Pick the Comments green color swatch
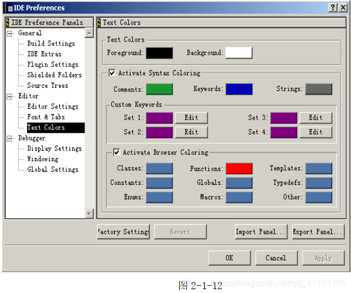This screenshot has width=351, height=293. tap(160, 89)
